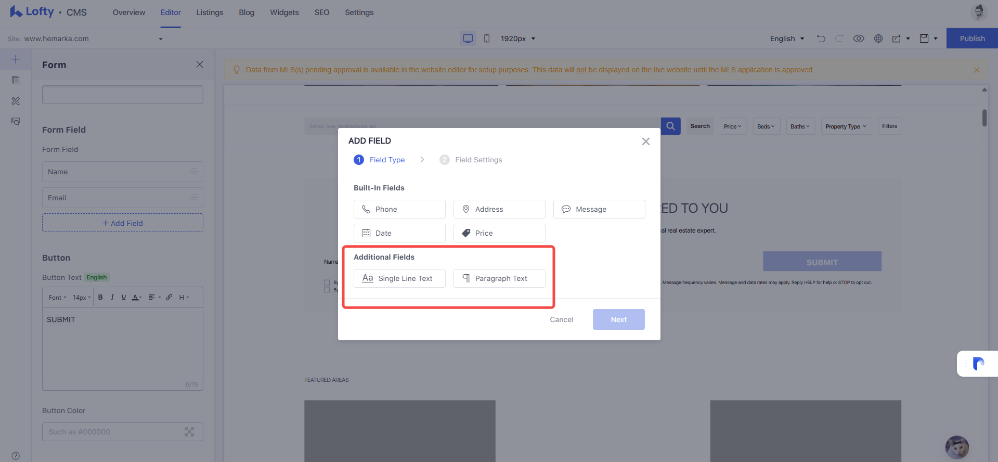
Task: Click the Add Field button
Action: pyautogui.click(x=123, y=223)
